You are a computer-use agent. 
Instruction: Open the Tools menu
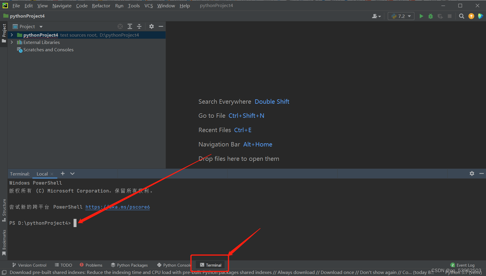point(134,6)
